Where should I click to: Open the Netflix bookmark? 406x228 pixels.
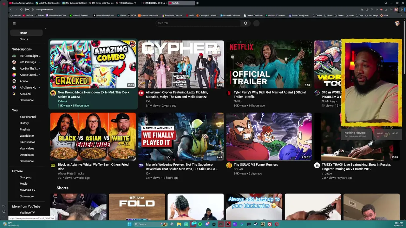[x=190, y=15]
